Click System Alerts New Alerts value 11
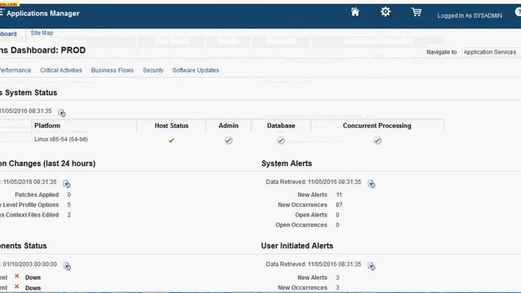The height and width of the screenshot is (293, 521). (339, 195)
